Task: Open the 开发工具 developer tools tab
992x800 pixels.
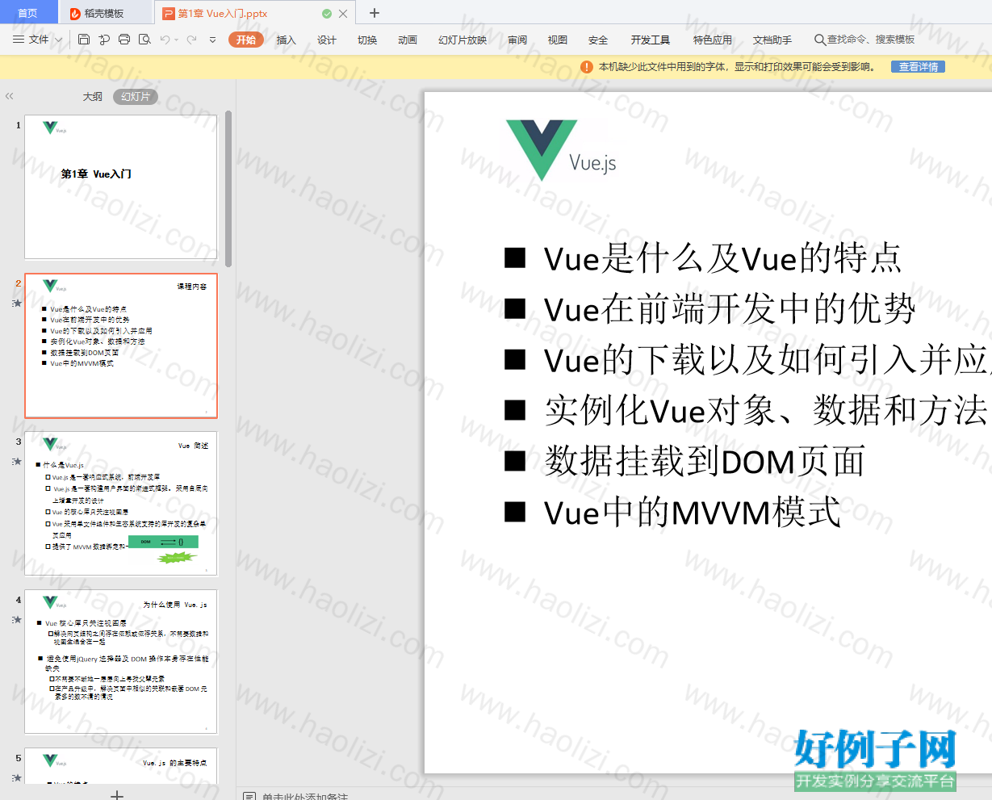Action: click(651, 40)
